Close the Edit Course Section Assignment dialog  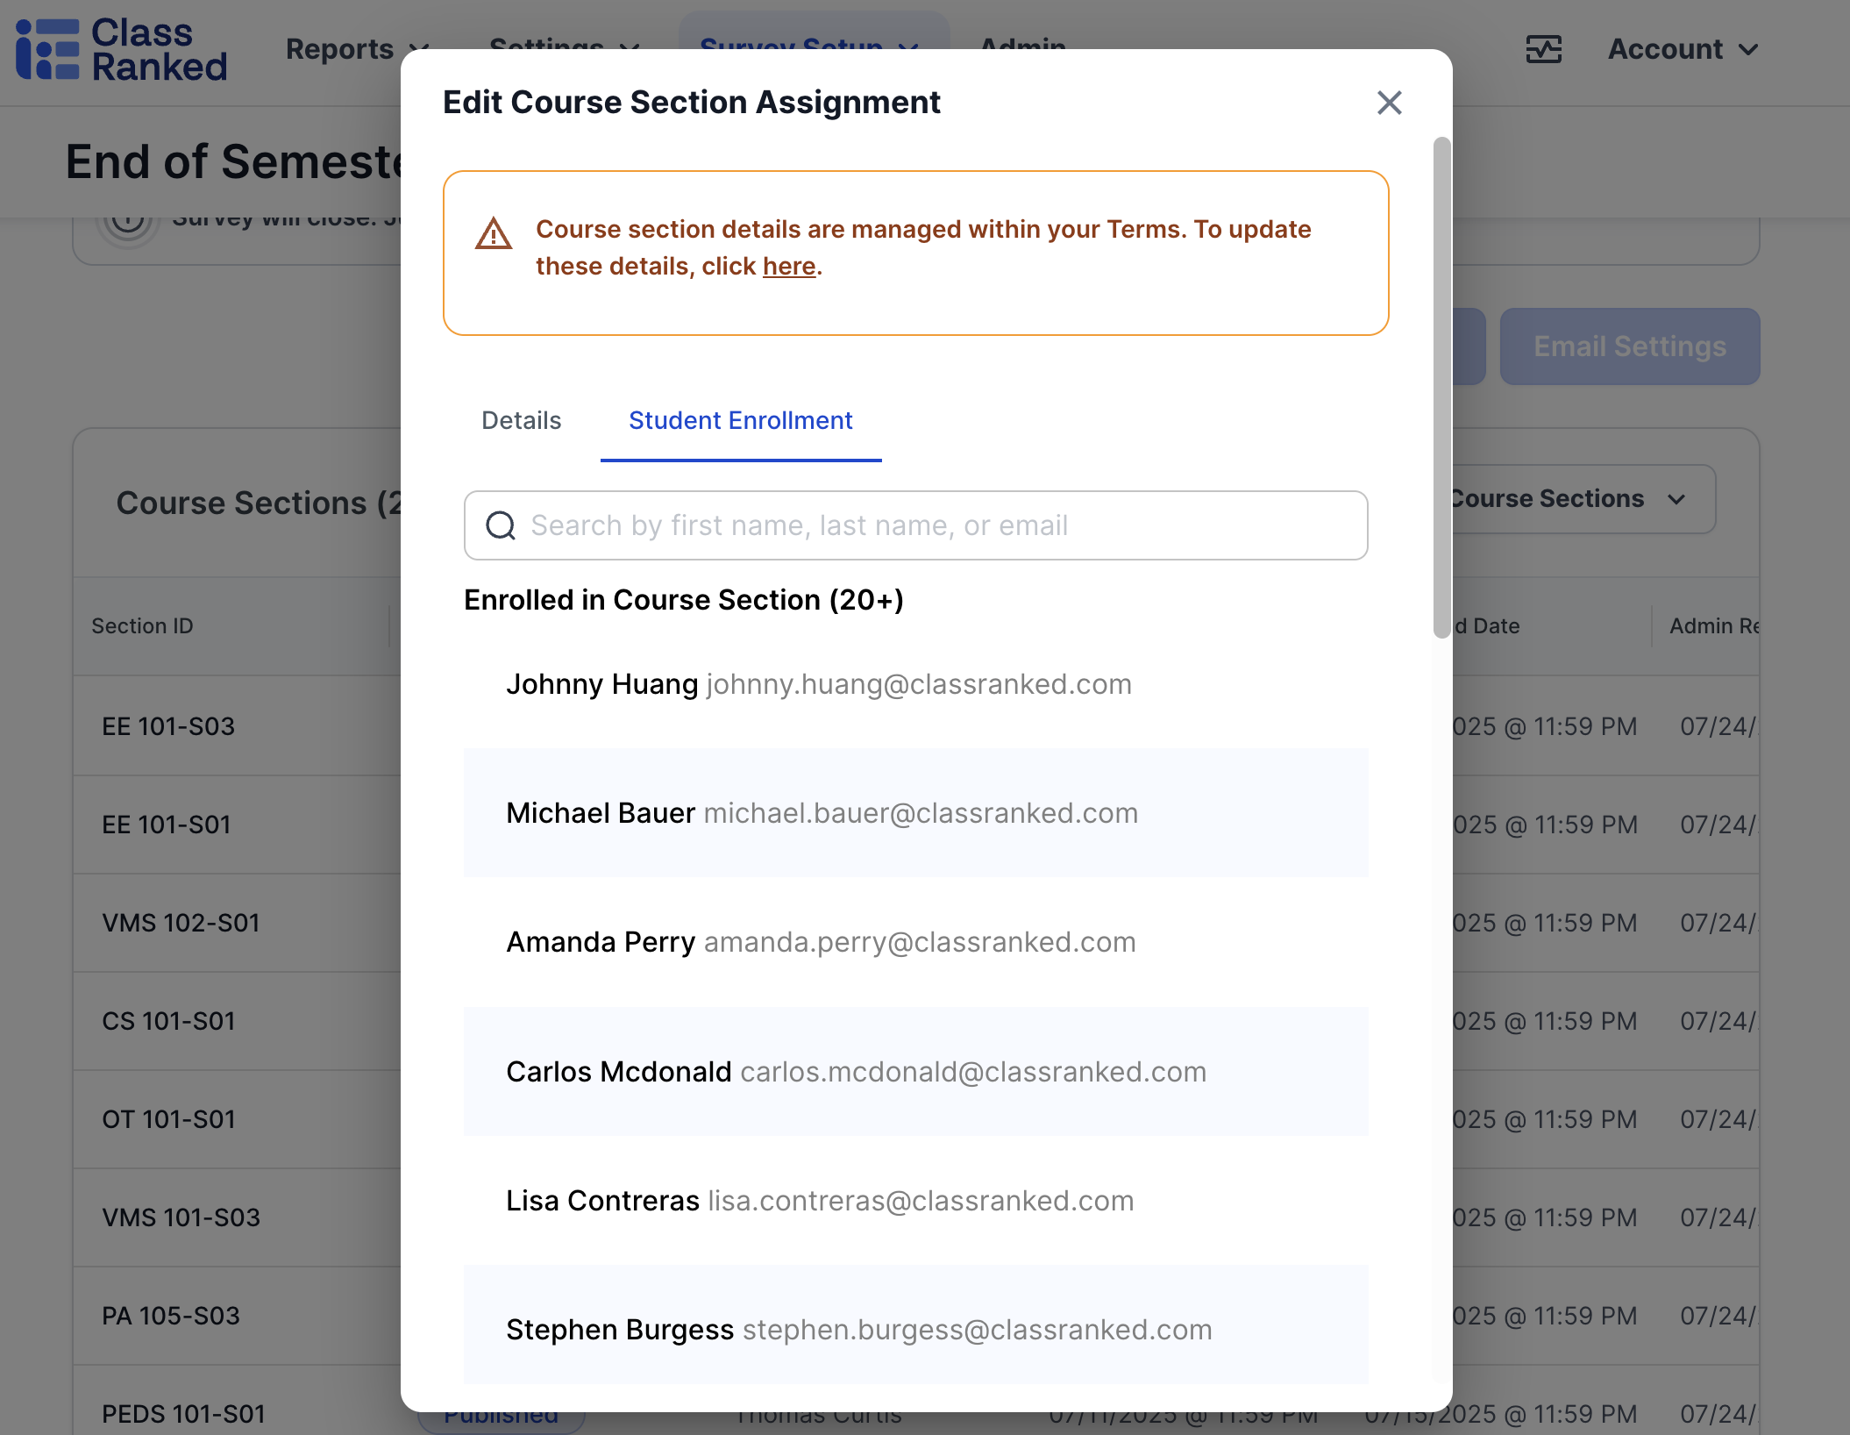tap(1389, 103)
